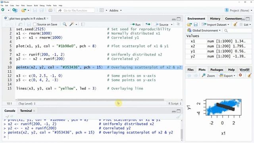Save the current document from the main toolbar
This screenshot has height=143, width=254.
coord(35,10)
